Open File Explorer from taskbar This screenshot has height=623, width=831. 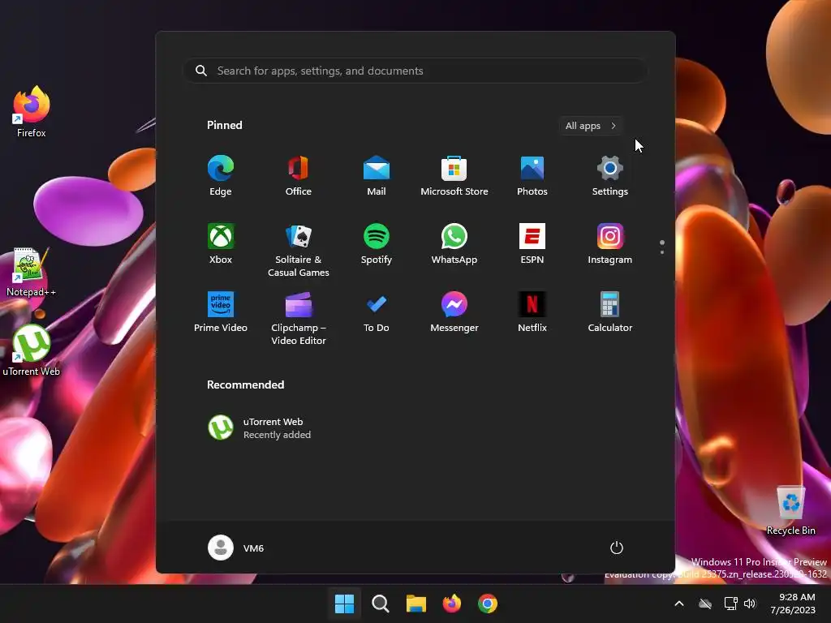416,604
